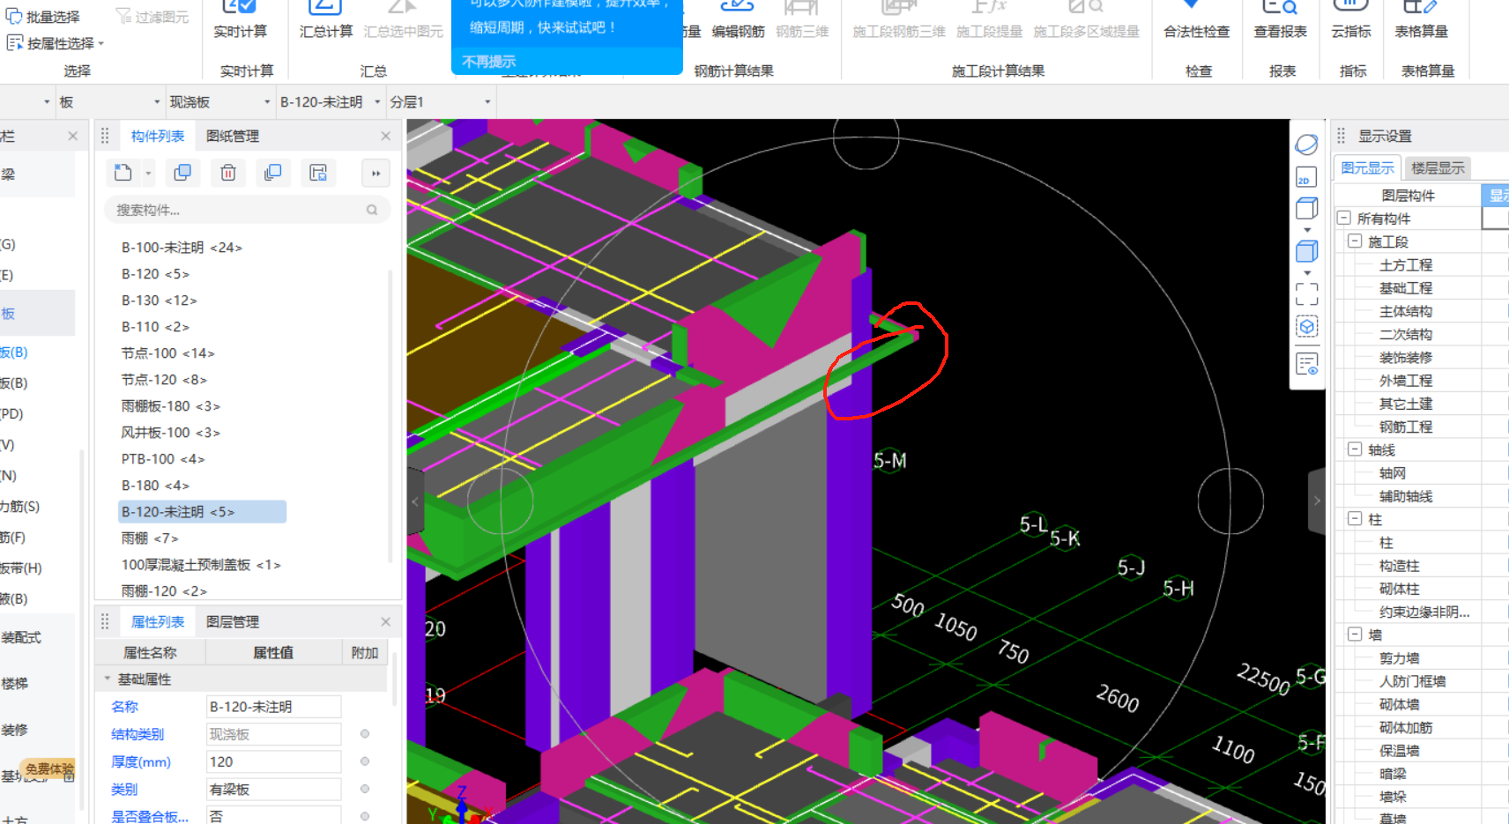Expand more component toolbar options

coord(375,173)
